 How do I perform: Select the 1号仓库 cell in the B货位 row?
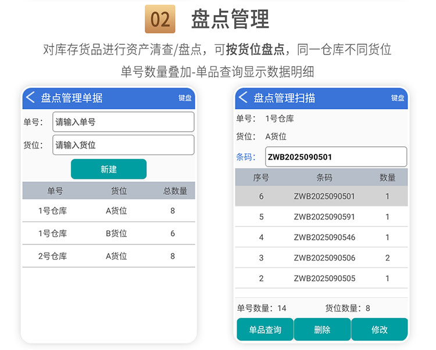52,233
